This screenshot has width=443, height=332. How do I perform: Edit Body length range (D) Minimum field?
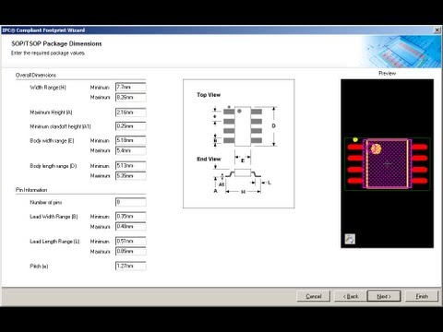(131, 165)
